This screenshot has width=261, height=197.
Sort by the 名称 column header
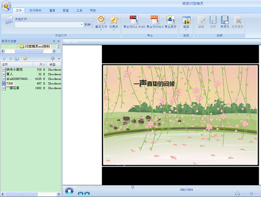tap(17, 65)
